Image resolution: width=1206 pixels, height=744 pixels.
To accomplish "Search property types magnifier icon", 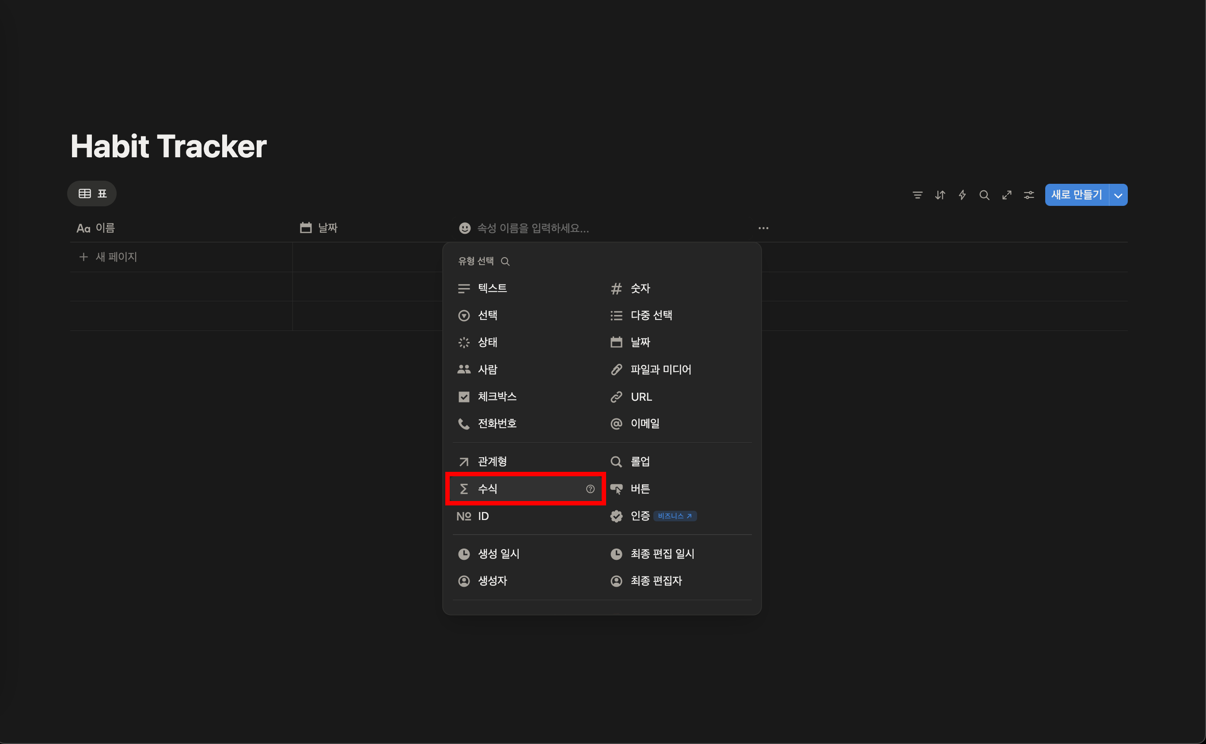I will coord(505,261).
